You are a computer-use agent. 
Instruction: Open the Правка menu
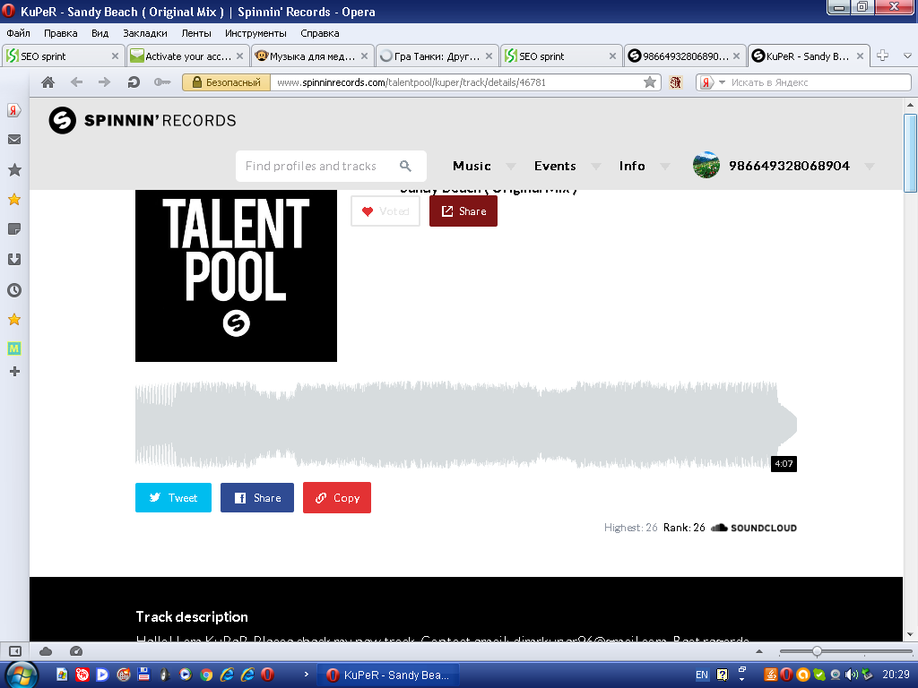click(60, 33)
